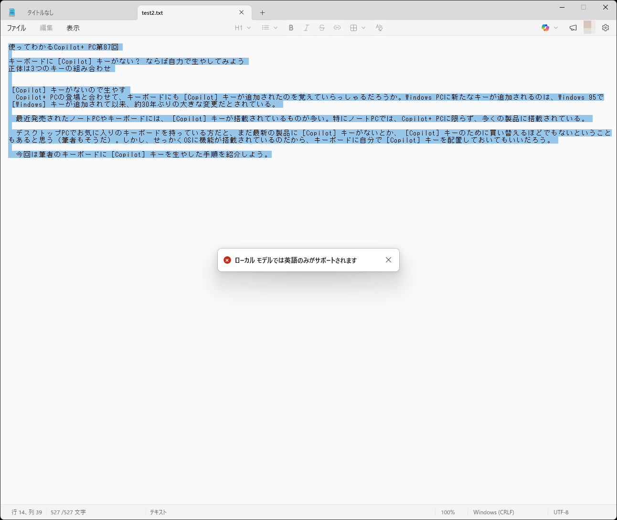Click the UTF-8 encoding indicator

(x=561, y=512)
